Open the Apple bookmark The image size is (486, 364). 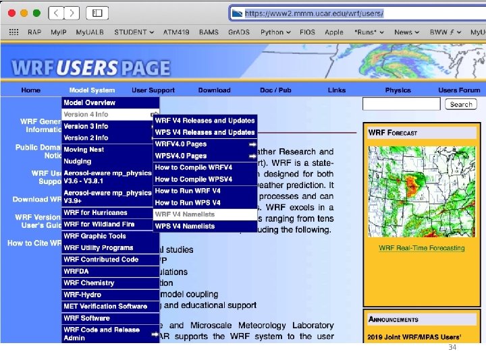pos(334,32)
